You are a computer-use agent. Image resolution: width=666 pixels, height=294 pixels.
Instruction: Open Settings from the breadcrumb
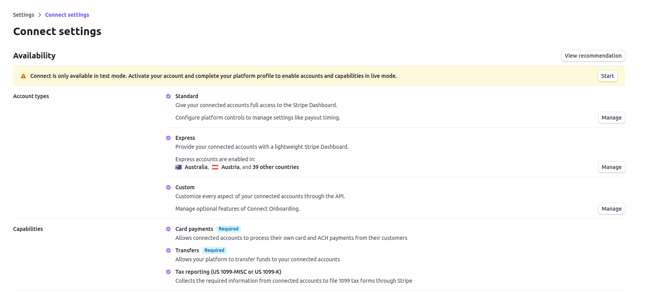point(23,15)
